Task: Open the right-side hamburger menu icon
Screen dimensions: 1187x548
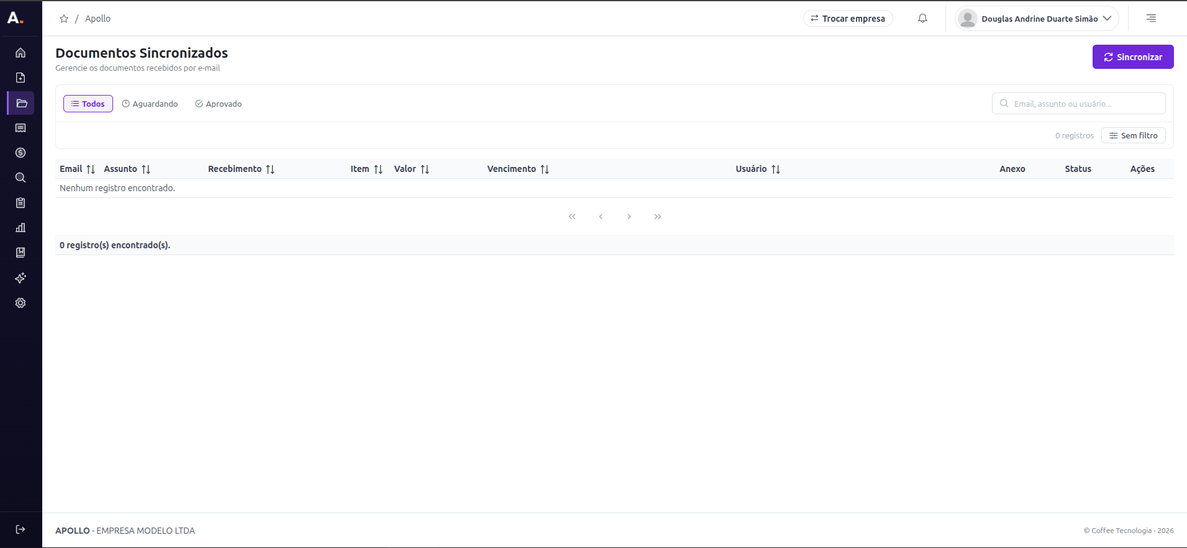Action: [1151, 19]
